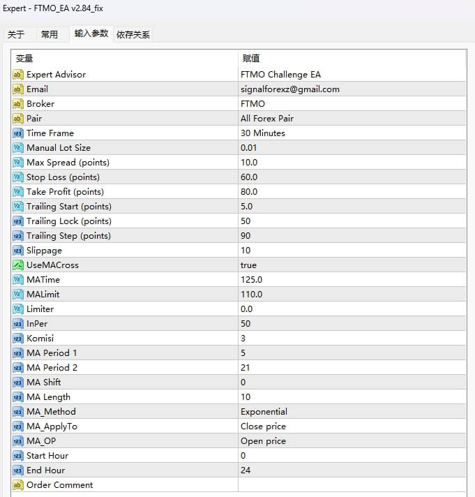Click the double icon beside Manual Lot Size
Image resolution: width=475 pixels, height=497 pixels.
(x=17, y=148)
